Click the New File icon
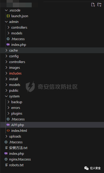This screenshot has height=173, width=104. click(x=93, y=5)
